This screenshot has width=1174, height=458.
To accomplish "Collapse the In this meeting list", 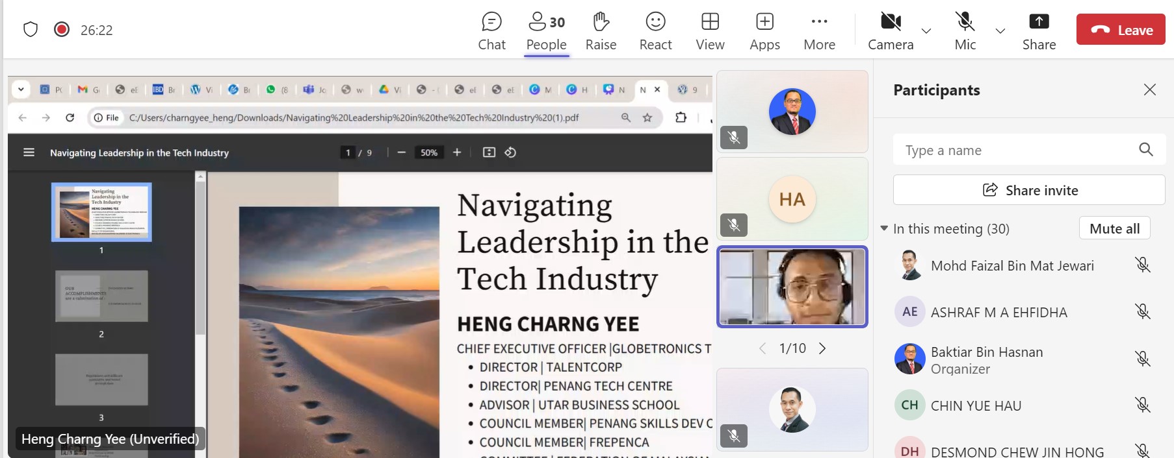I will click(x=884, y=228).
